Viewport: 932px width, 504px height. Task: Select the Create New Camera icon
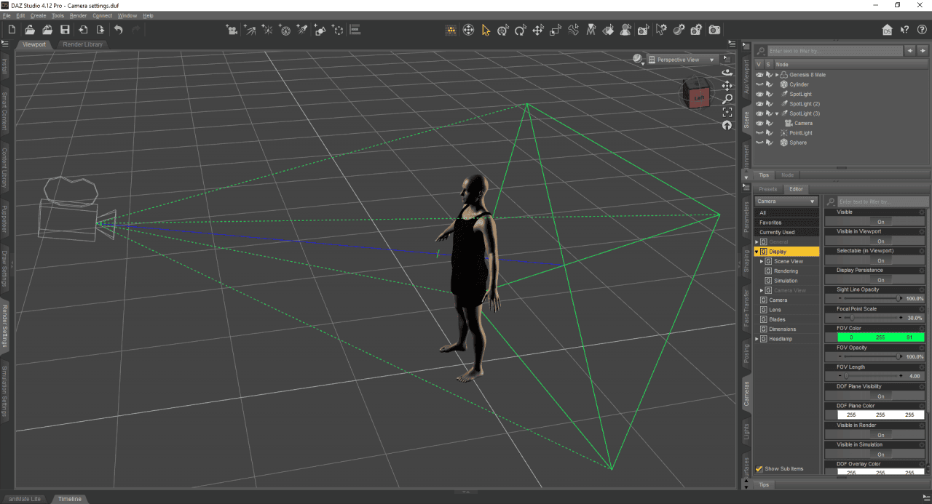[x=232, y=30]
